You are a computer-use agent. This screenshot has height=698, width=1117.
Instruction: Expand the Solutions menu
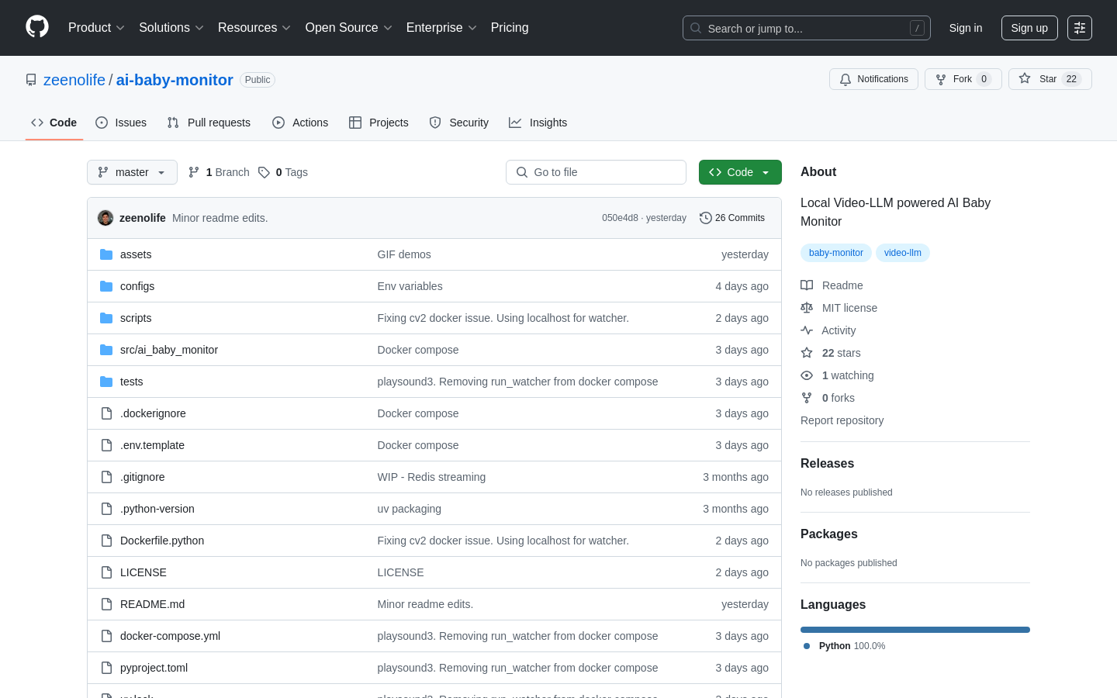click(171, 27)
